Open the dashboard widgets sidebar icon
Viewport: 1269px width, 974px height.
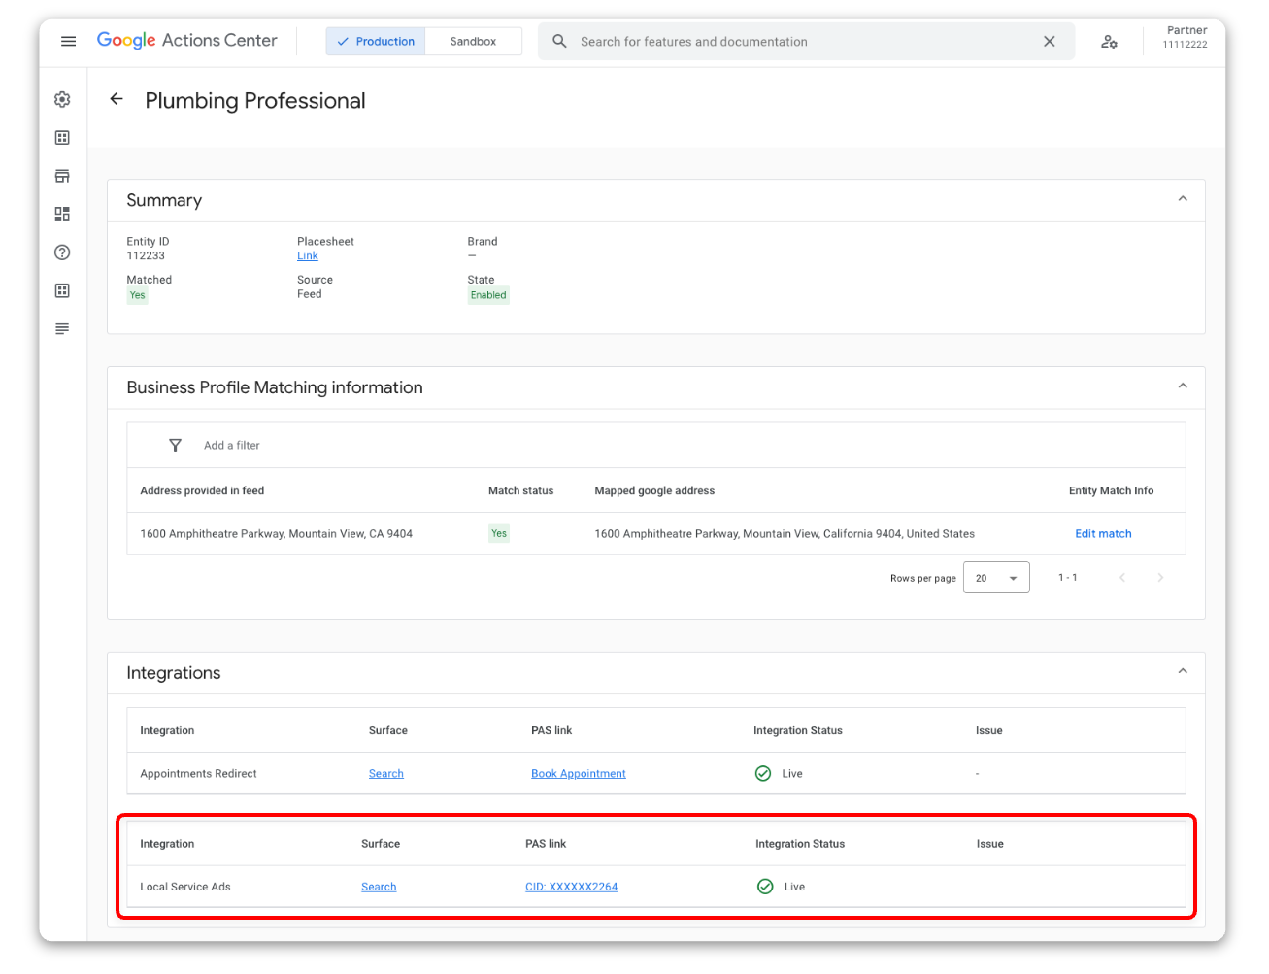(62, 214)
